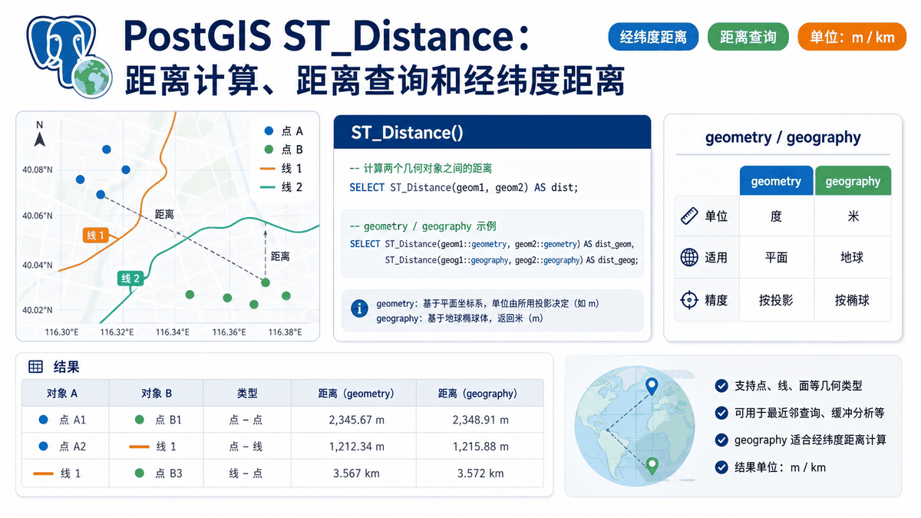Click the 40.08°N latitude label
Screen dimensions: 921x518
37,170
